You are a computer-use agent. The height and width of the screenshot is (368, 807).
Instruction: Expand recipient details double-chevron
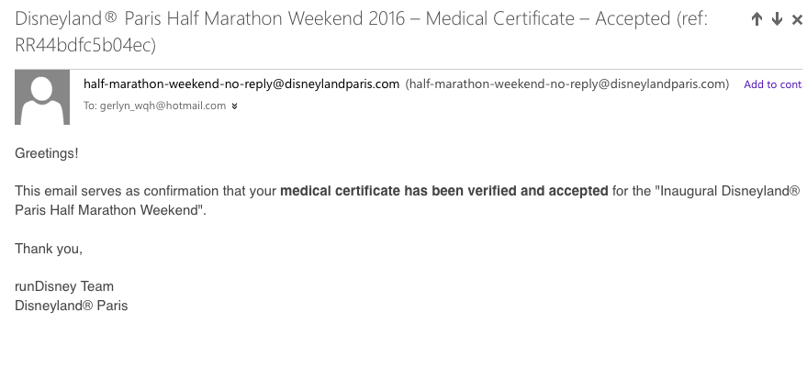[x=234, y=106]
